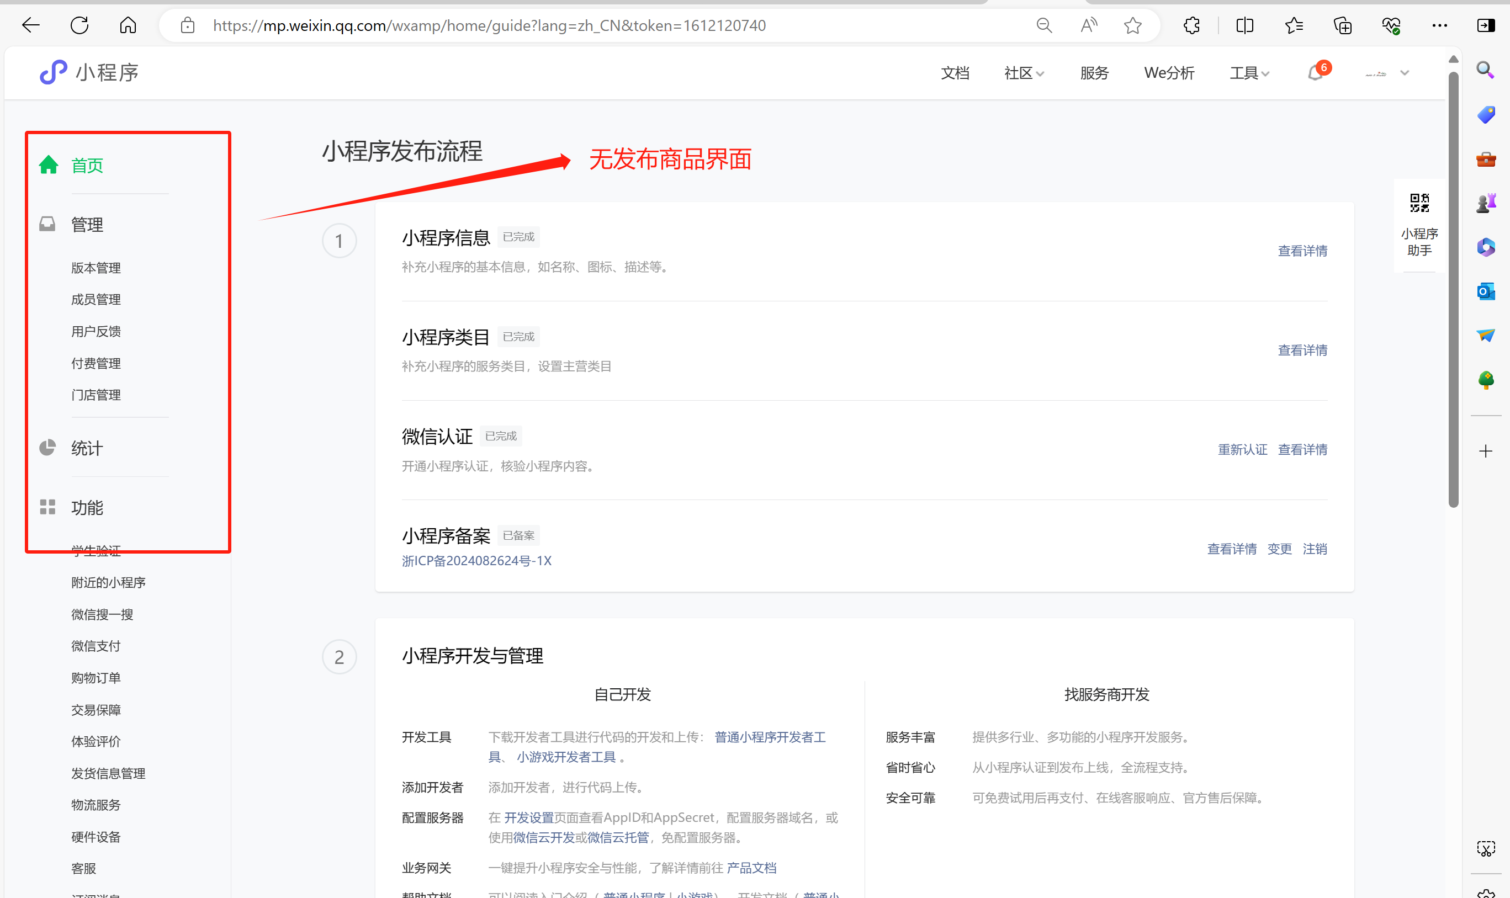Toggle the 功能 sidebar section
1510x898 pixels.
point(87,508)
